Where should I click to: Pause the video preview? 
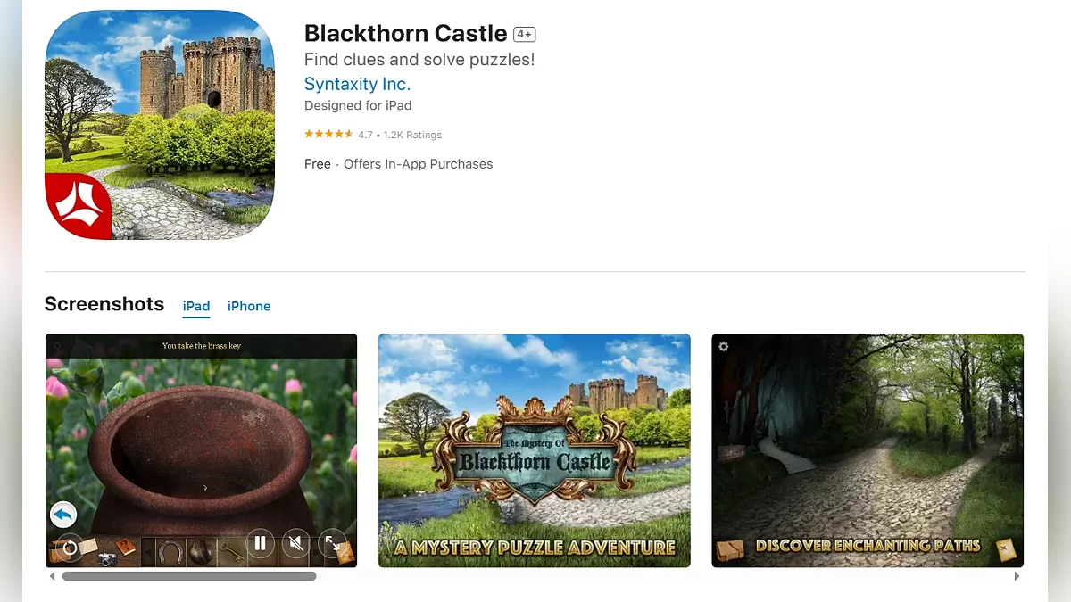(260, 543)
